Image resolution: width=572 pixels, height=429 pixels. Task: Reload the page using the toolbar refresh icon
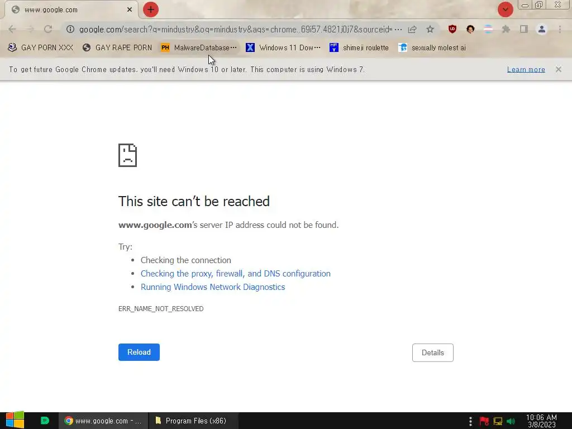(48, 29)
